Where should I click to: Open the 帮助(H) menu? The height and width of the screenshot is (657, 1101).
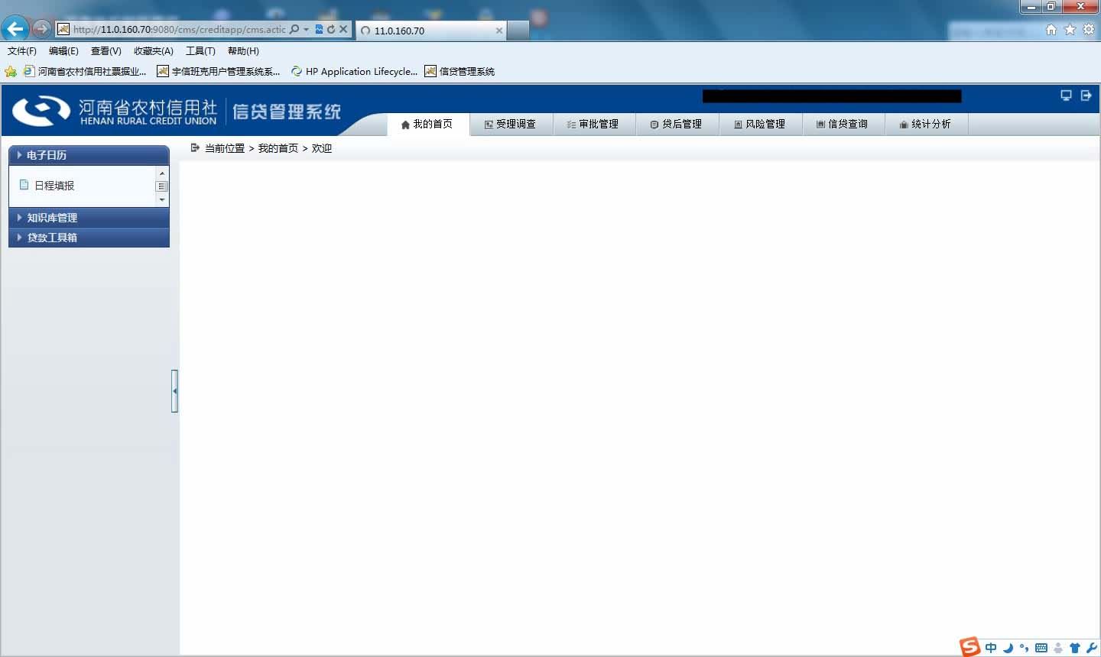pos(243,51)
